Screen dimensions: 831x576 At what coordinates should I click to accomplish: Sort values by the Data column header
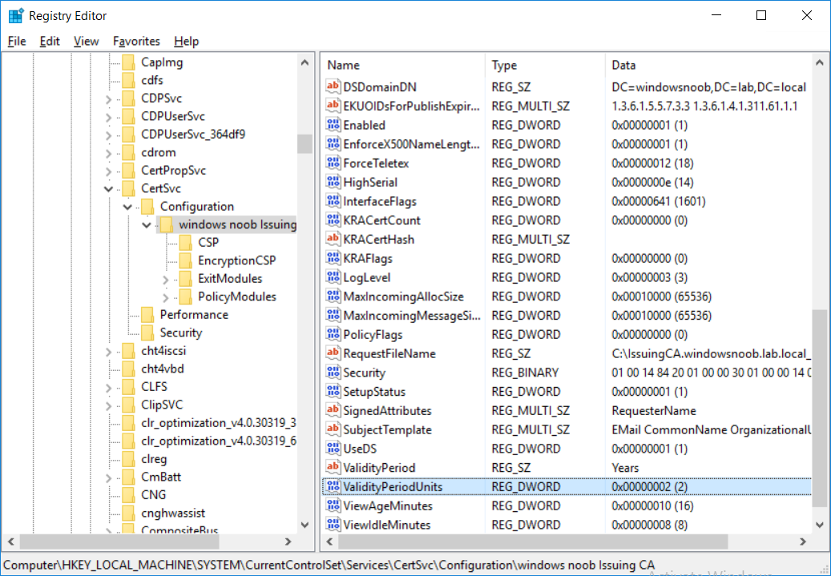click(708, 65)
